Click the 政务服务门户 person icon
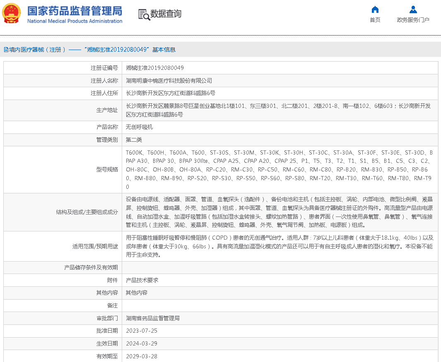 [x=413, y=10]
